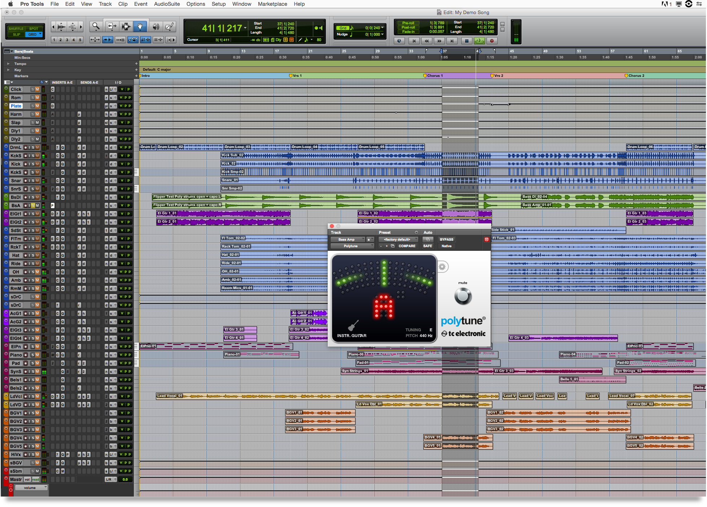
Task: Turn the PolyTune mute knob
Action: pyautogui.click(x=463, y=297)
